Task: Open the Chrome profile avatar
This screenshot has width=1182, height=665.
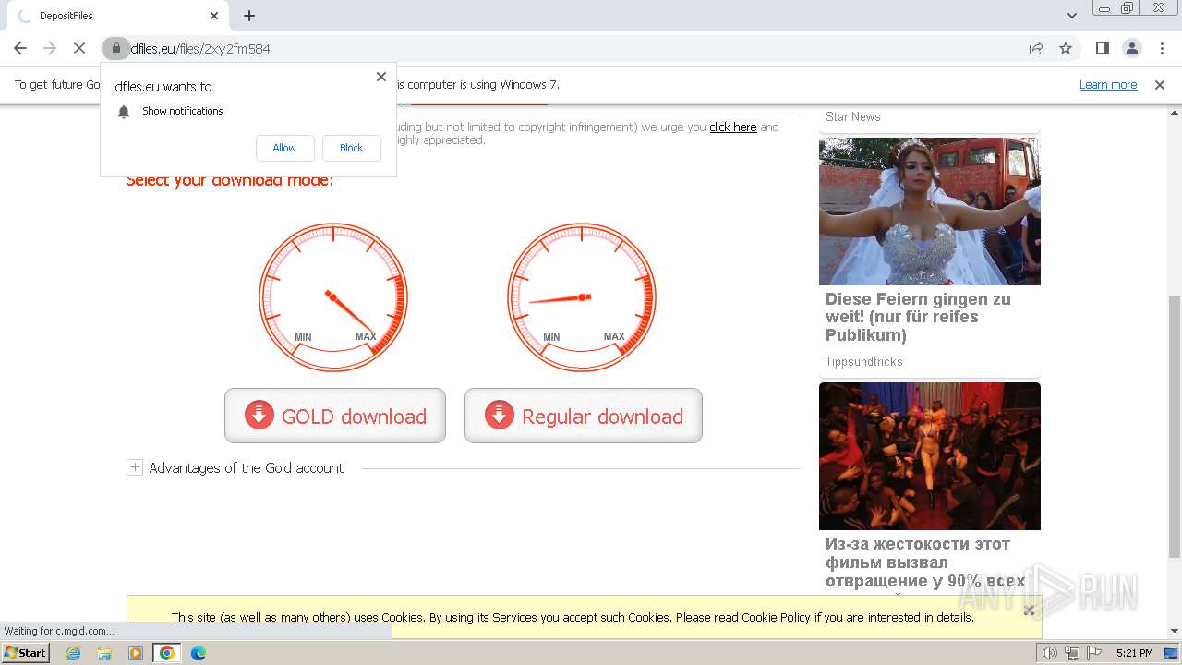Action: coord(1131,48)
